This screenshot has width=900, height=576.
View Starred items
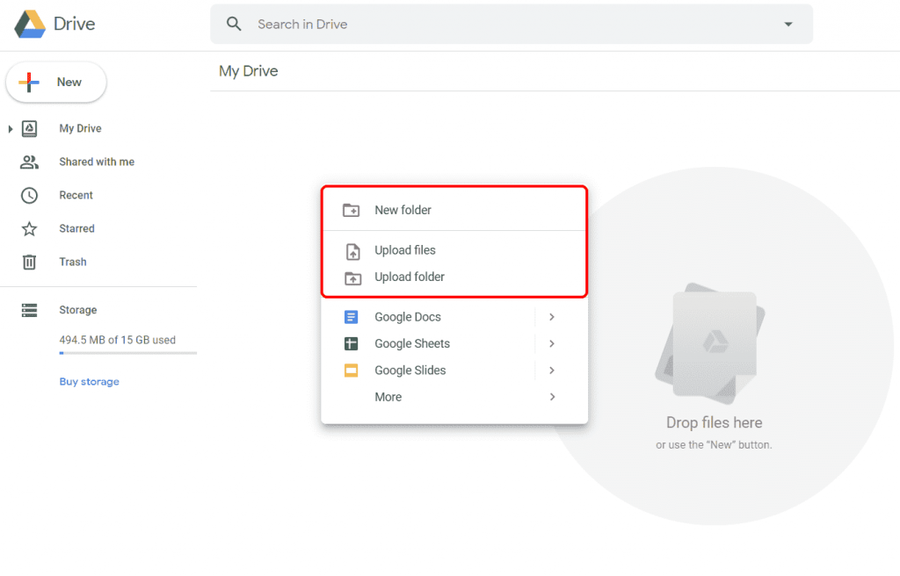77,228
